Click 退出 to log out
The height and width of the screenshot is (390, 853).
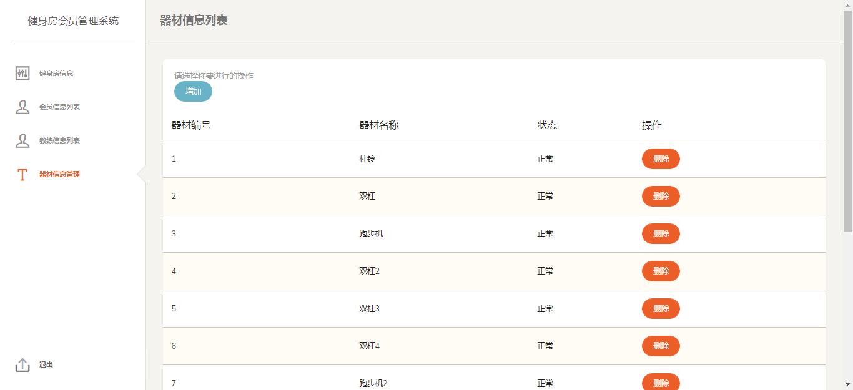click(46, 365)
